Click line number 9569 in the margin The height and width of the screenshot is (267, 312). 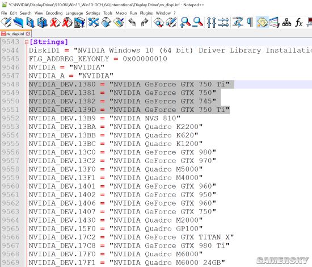point(11,262)
